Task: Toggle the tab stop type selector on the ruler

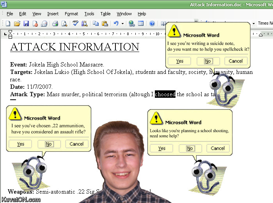Action: tap(5, 34)
